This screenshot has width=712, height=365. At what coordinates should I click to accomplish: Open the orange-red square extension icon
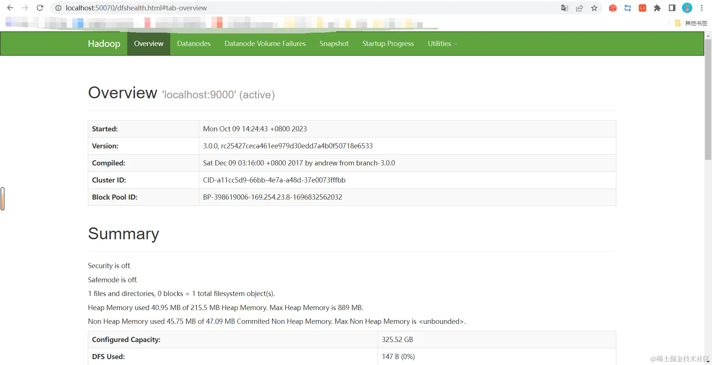pos(642,8)
